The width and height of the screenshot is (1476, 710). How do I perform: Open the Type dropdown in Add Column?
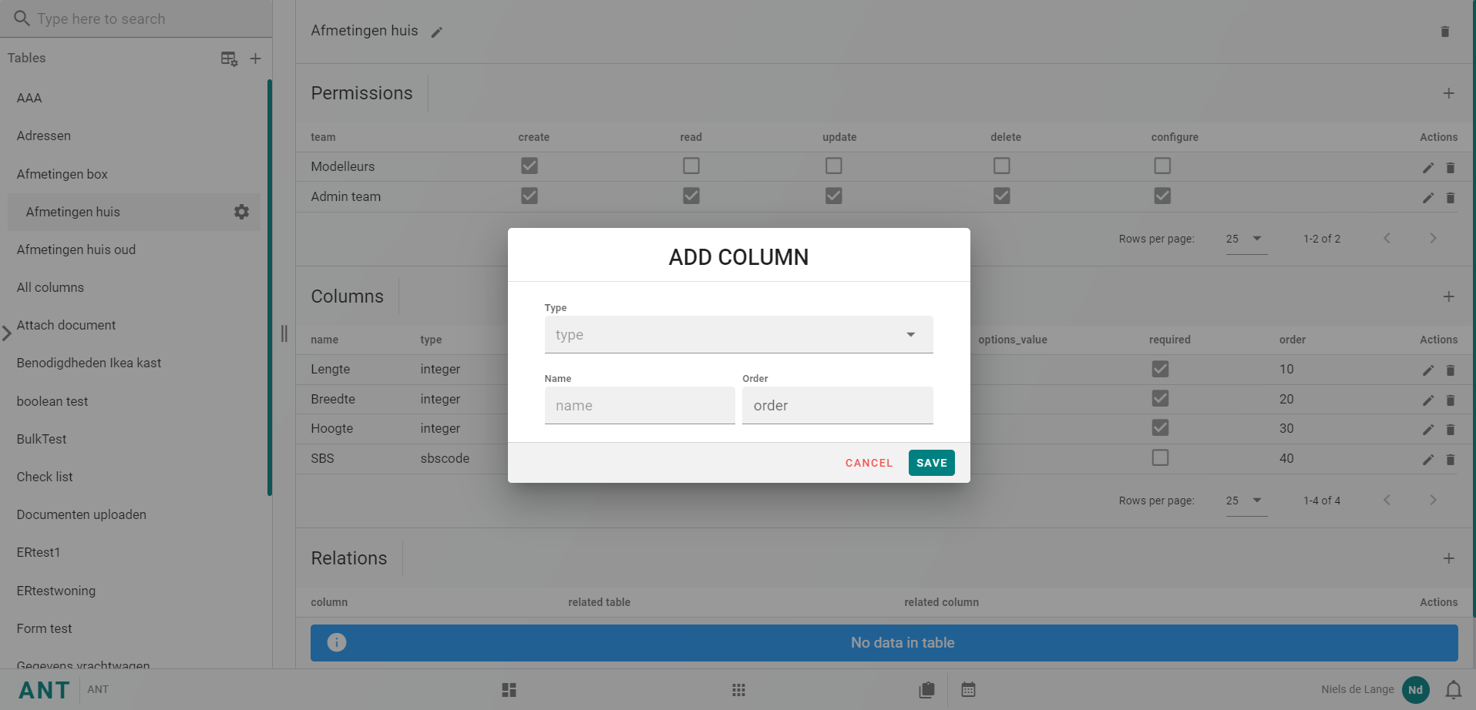pos(738,335)
